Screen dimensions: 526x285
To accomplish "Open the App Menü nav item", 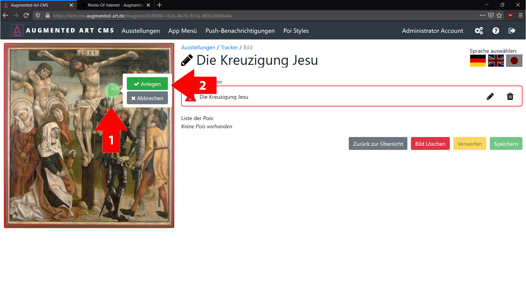I will 182,31.
